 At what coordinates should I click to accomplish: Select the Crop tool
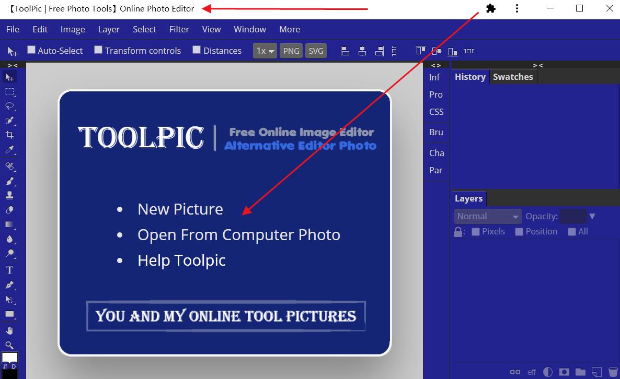point(9,135)
